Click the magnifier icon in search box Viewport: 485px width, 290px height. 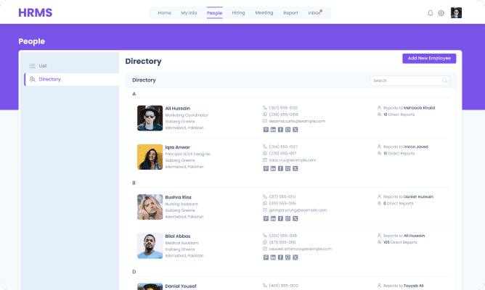pyautogui.click(x=444, y=80)
